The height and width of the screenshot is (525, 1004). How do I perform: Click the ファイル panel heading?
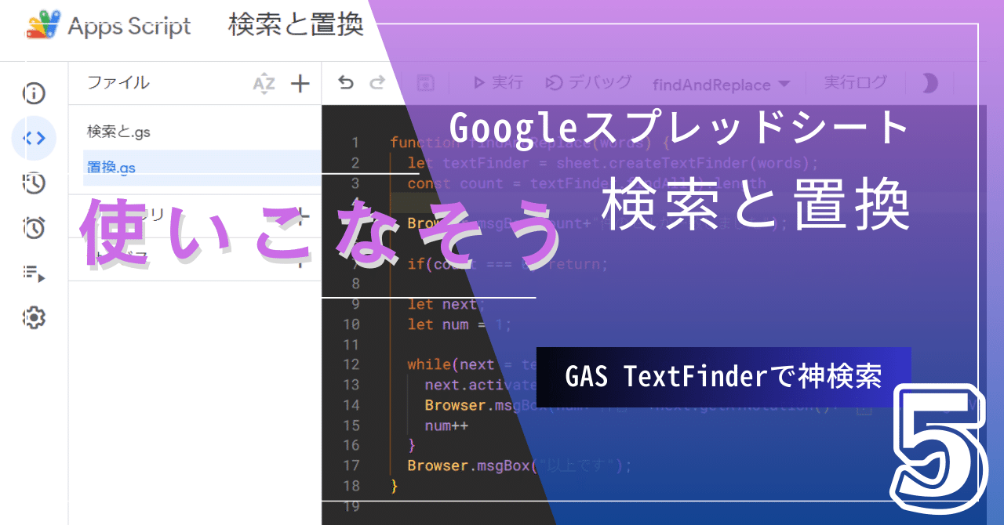(118, 82)
